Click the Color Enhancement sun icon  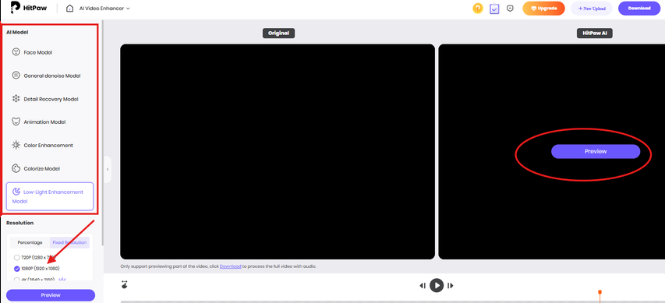pyautogui.click(x=16, y=145)
